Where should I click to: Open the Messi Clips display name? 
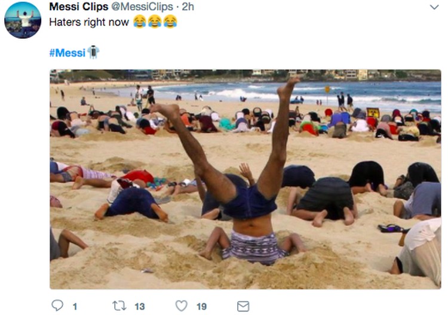tap(79, 7)
